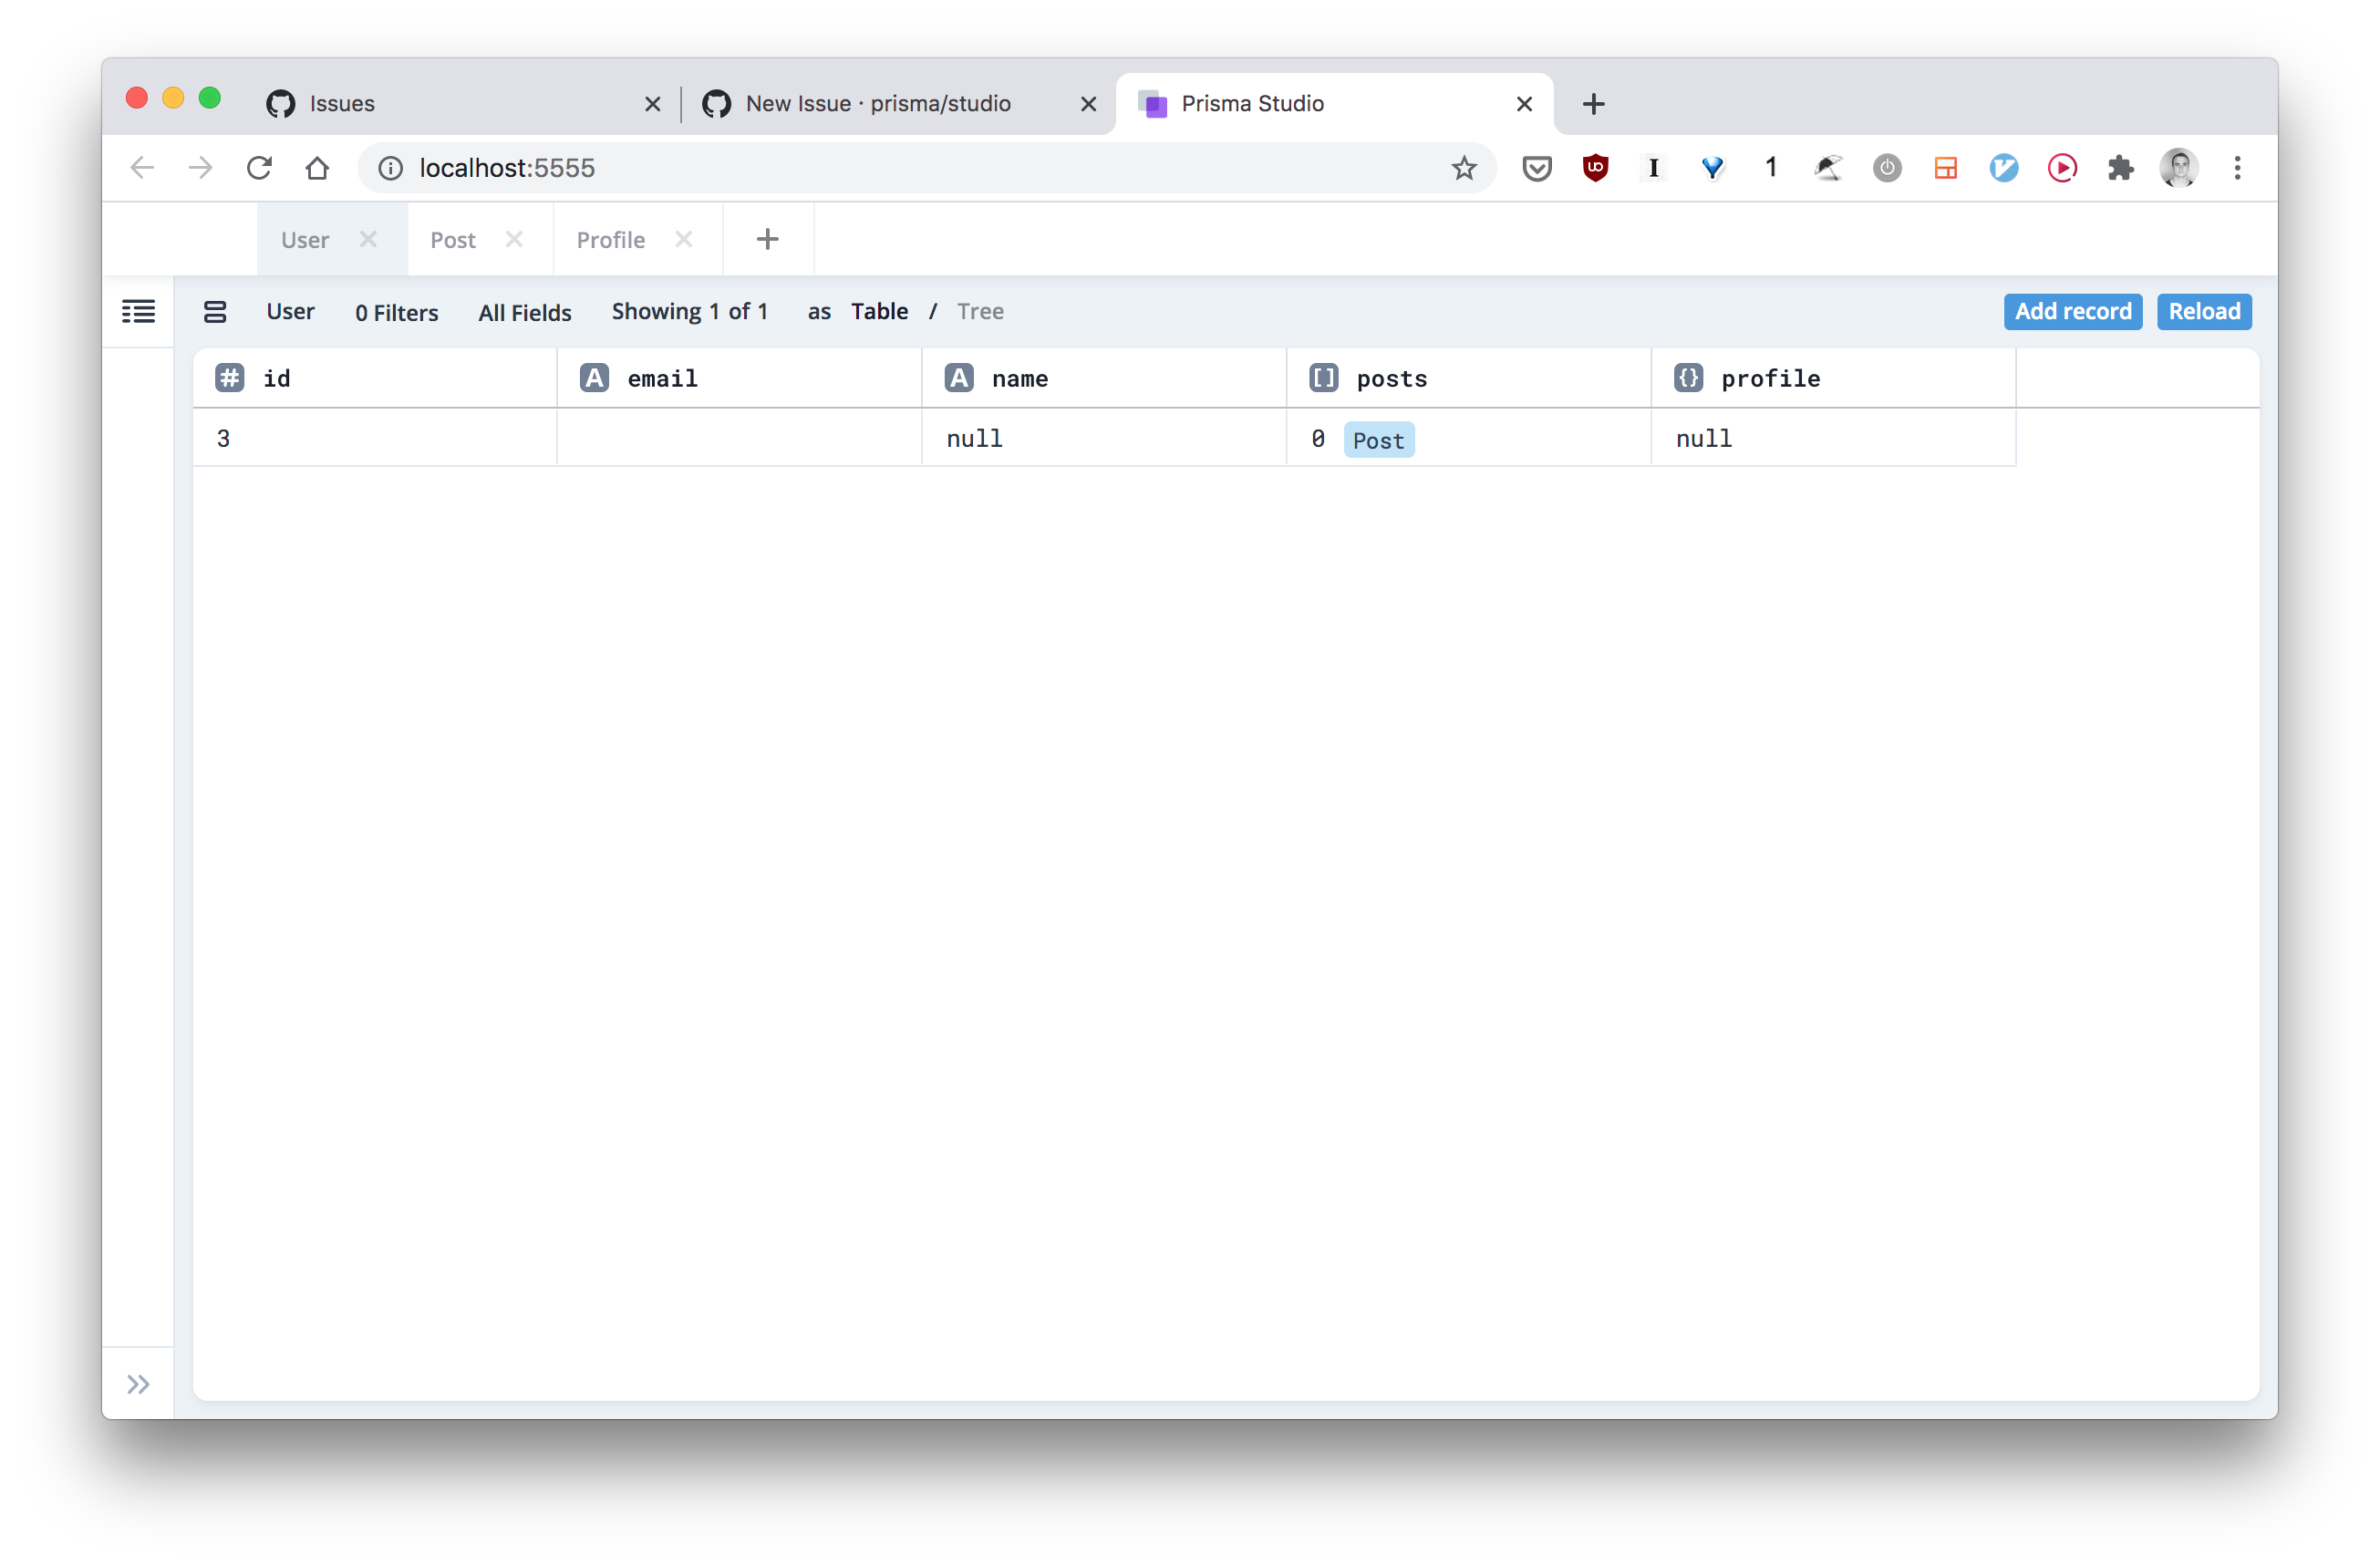This screenshot has width=2380, height=1565.
Task: Open the uBlock Origin shield icon
Action: 1595,168
